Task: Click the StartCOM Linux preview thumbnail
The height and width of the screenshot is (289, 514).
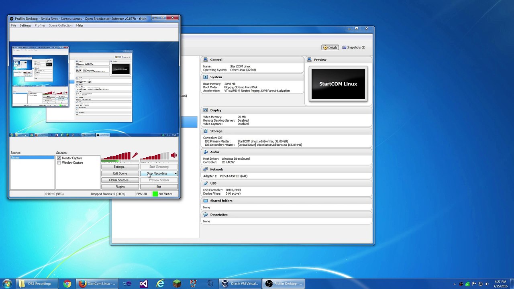Action: click(x=338, y=84)
